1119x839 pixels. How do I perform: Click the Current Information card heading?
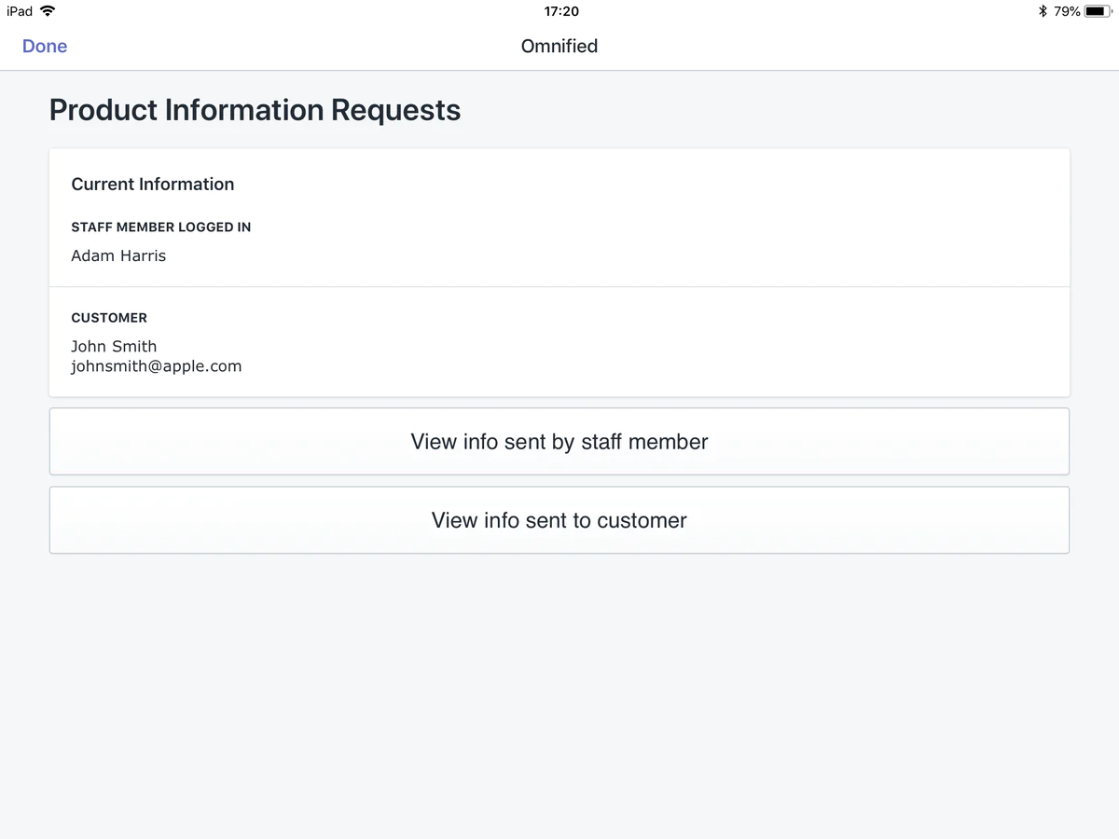click(x=153, y=185)
